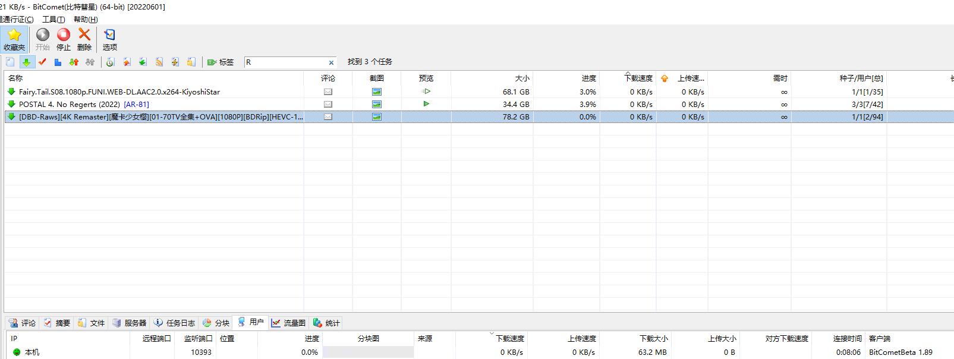This screenshot has height=359, width=954.
Task: Open the 标签 tags button
Action: tap(221, 62)
